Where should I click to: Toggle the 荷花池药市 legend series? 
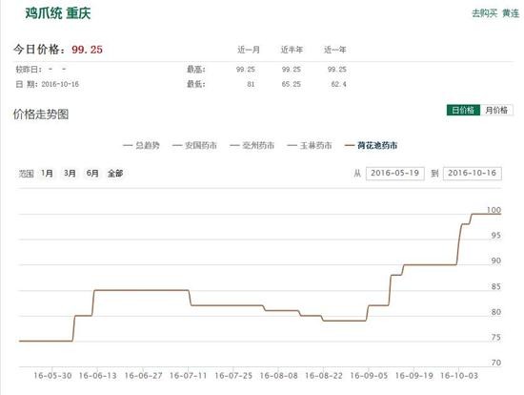[x=372, y=145]
